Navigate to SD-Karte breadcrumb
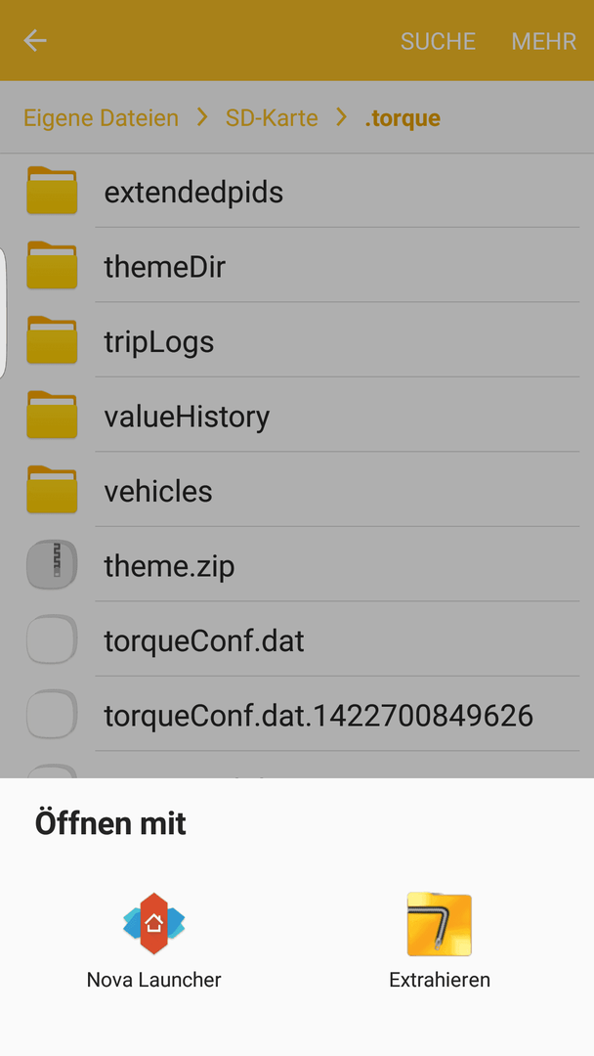This screenshot has height=1056, width=594. point(272,118)
